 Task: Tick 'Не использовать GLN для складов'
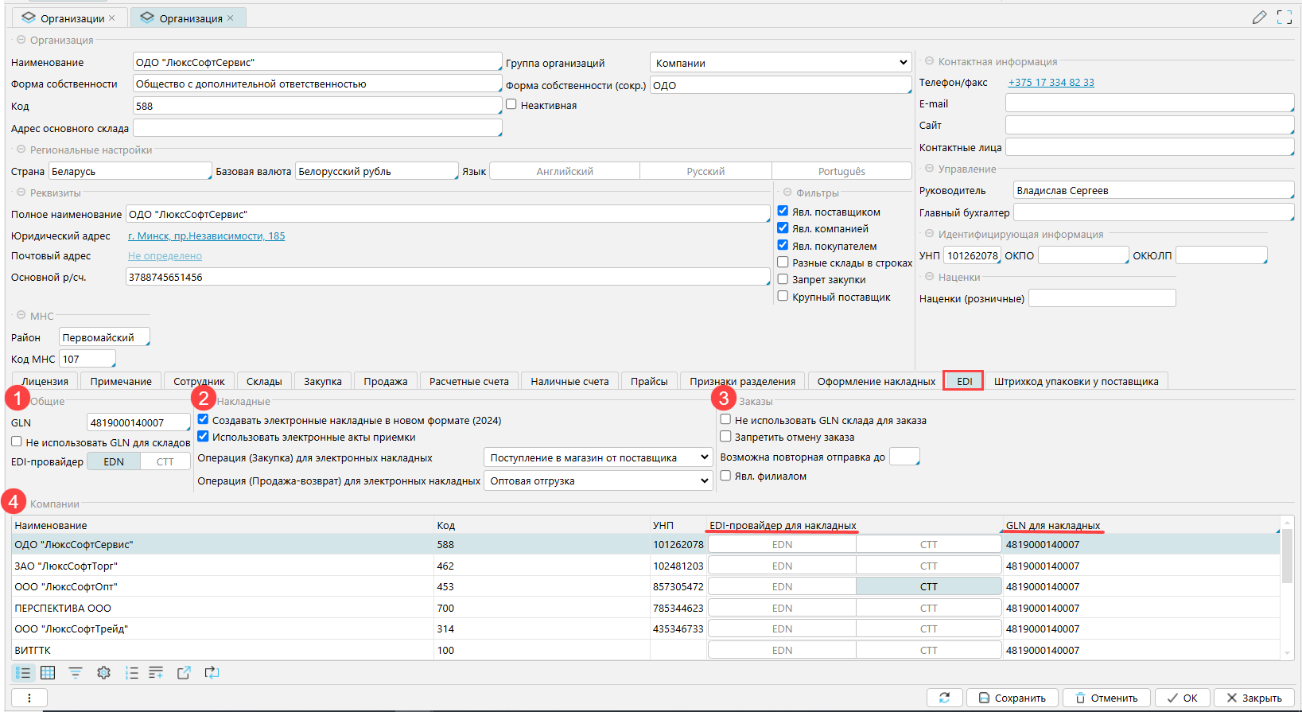tap(17, 442)
